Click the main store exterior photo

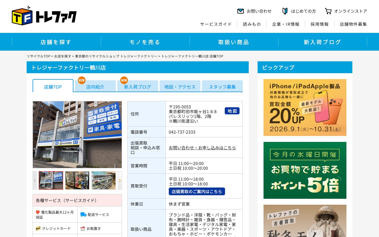[77, 134]
